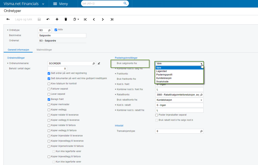
Task: Click the undo icon in toolbar
Action: (x=48, y=19)
